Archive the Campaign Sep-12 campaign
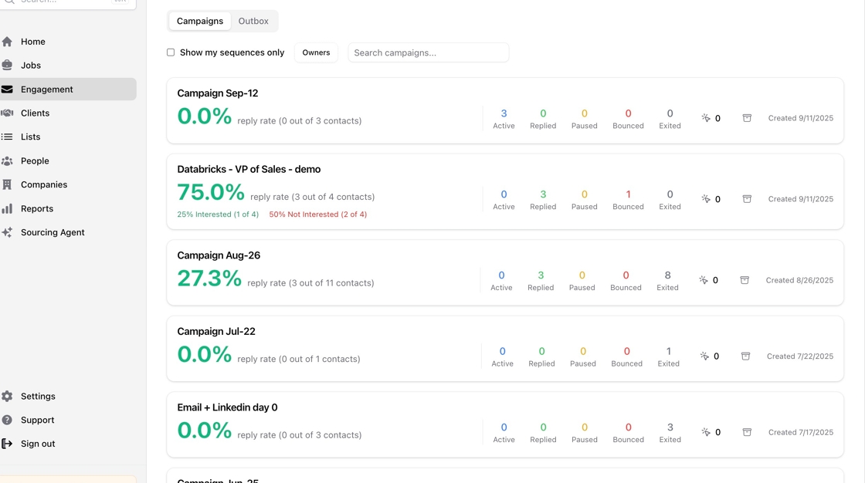865x483 pixels. [747, 118]
